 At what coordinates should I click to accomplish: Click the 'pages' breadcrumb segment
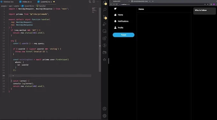pyautogui.click(x=4, y=6)
